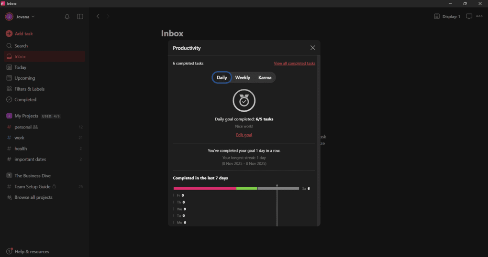Image resolution: width=488 pixels, height=257 pixels.
Task: Click the Todoist app icon in title bar
Action: (x=3, y=3)
